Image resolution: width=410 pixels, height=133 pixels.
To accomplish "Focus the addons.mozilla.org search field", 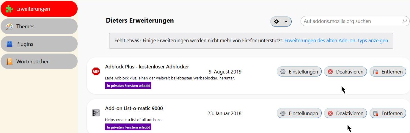I will click(x=351, y=21).
